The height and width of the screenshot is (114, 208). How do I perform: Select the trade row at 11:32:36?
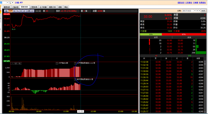[x=172, y=62]
